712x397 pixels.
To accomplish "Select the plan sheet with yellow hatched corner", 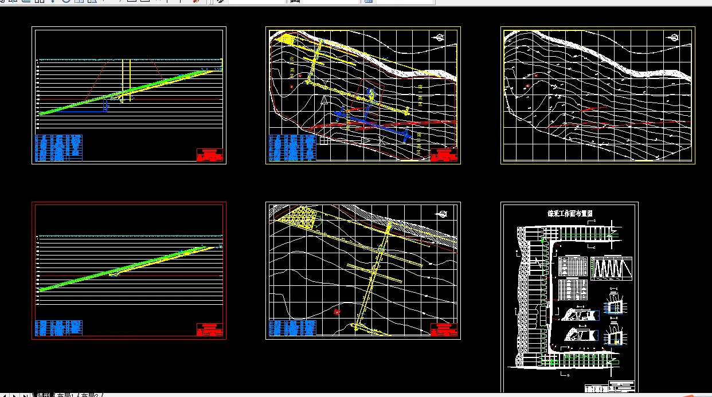I will pyautogui.click(x=363, y=270).
